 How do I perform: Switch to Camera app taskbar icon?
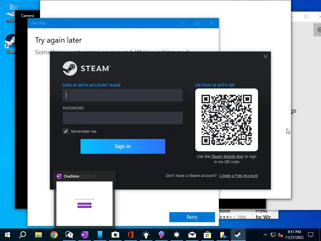(115, 235)
